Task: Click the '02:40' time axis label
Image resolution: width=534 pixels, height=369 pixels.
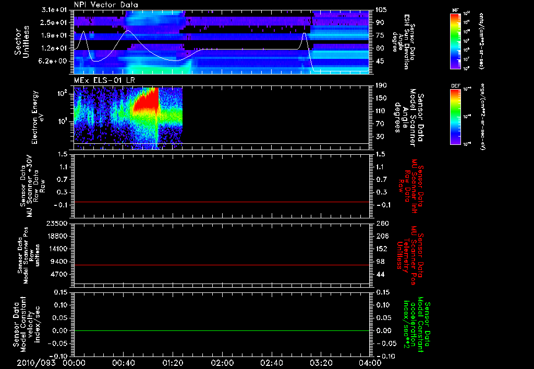Action: [x=271, y=363]
